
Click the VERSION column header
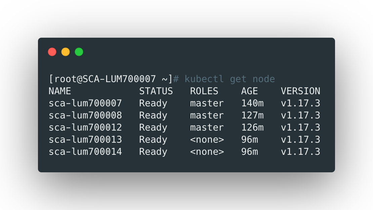300,91
